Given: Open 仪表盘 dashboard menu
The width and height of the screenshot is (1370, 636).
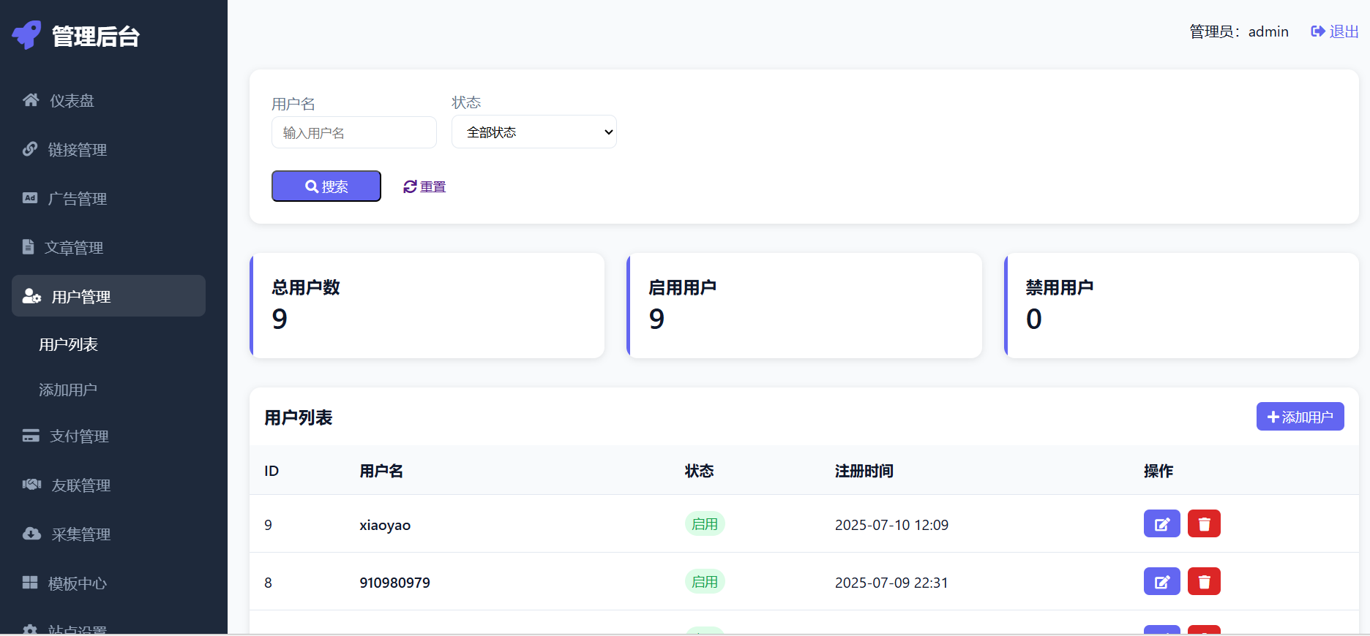Looking at the screenshot, I should coord(108,100).
